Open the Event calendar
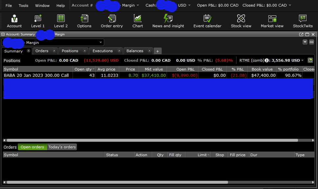The height and width of the screenshot is (189, 318). pos(207,21)
